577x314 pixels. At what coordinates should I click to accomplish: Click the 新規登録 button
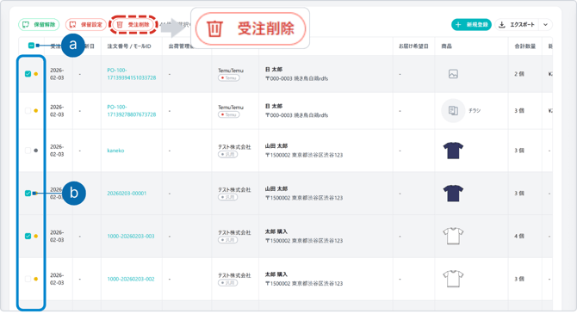pyautogui.click(x=471, y=25)
